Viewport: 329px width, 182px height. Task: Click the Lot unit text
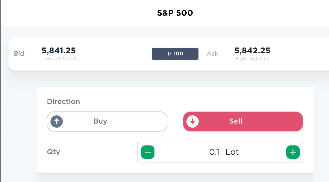click(232, 152)
